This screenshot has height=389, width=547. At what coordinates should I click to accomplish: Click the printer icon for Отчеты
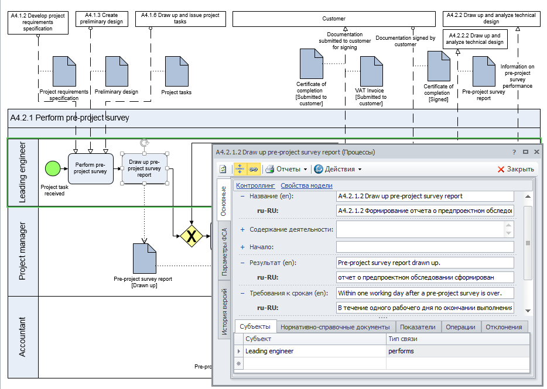click(269, 169)
